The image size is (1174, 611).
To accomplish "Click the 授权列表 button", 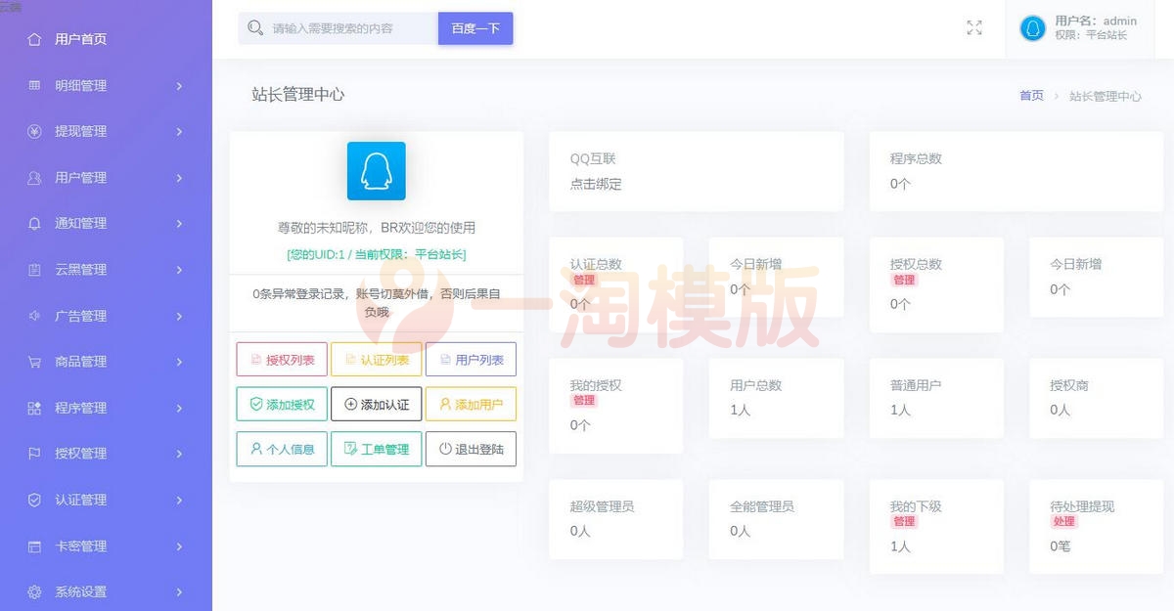I will 282,360.
